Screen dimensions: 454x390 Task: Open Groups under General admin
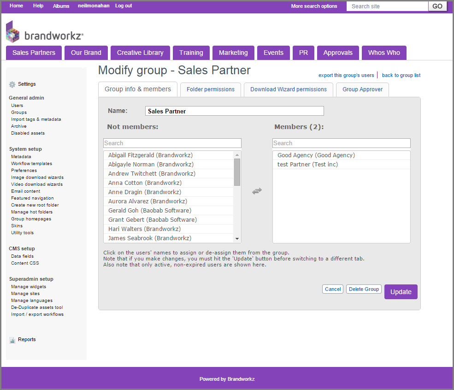pos(19,112)
